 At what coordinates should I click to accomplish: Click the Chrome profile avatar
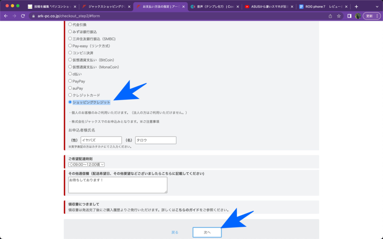coord(358,16)
